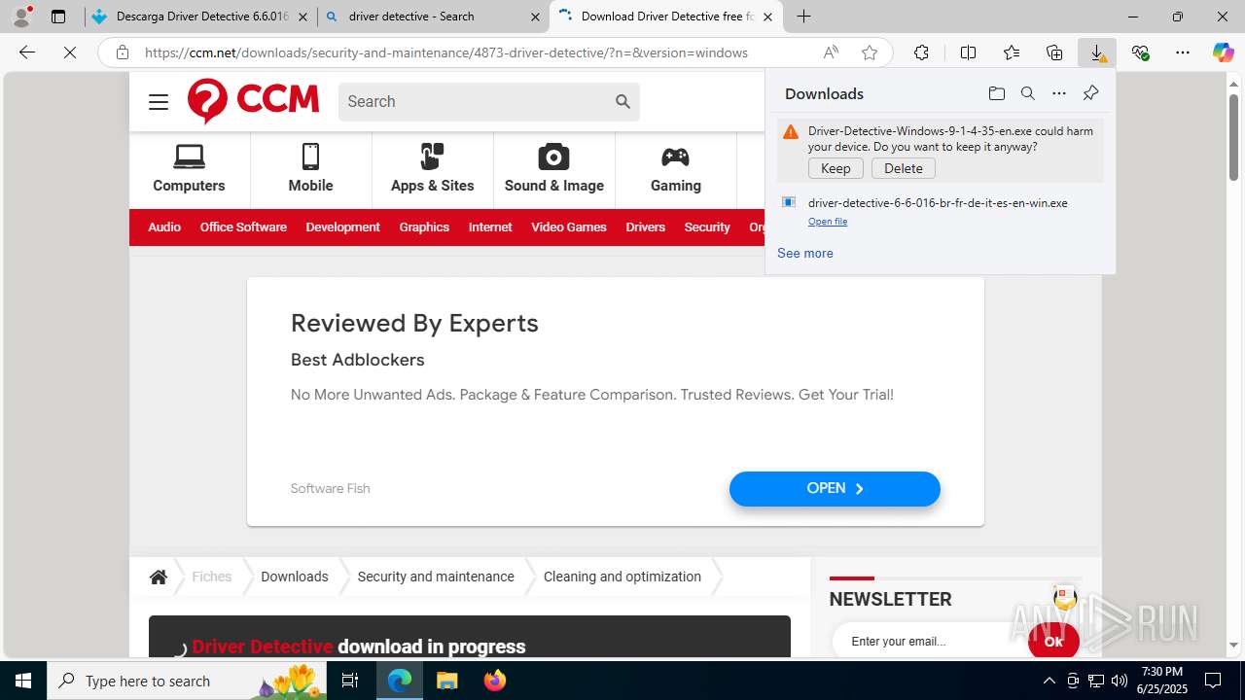The image size is (1245, 700).
Task: Open Browser essentials heart icon
Action: coord(1140,52)
